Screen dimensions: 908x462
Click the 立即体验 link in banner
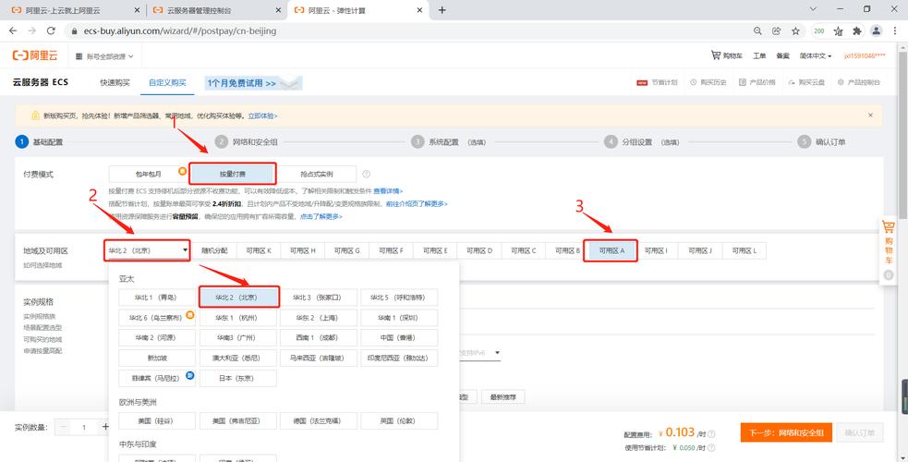262,115
